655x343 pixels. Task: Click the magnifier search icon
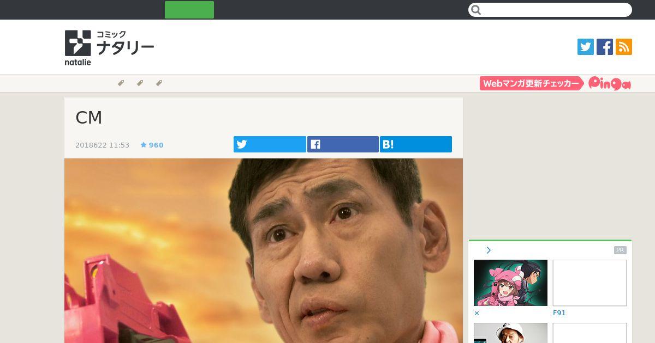coord(476,10)
